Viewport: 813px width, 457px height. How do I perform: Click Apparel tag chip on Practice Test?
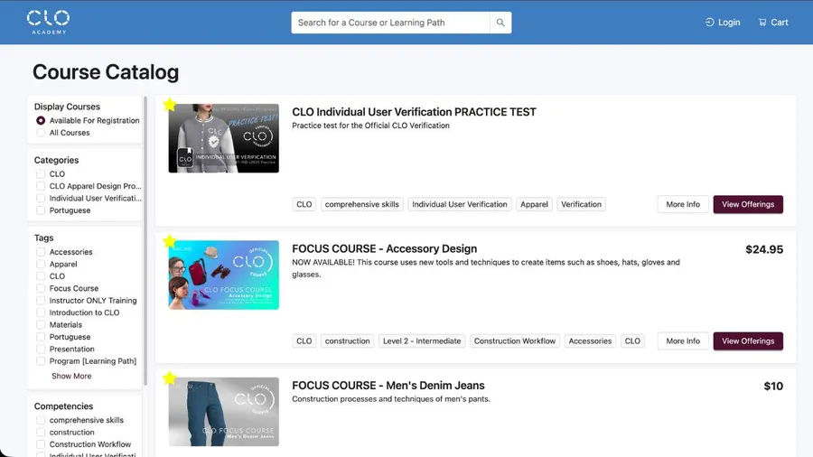point(534,204)
